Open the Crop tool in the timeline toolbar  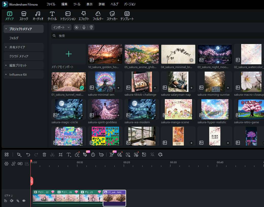(61, 155)
